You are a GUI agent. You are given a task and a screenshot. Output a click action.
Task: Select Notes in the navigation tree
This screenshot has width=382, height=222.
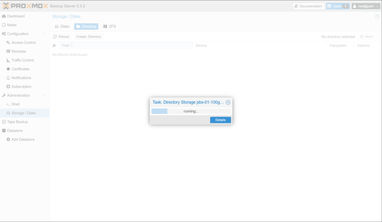(x=12, y=25)
